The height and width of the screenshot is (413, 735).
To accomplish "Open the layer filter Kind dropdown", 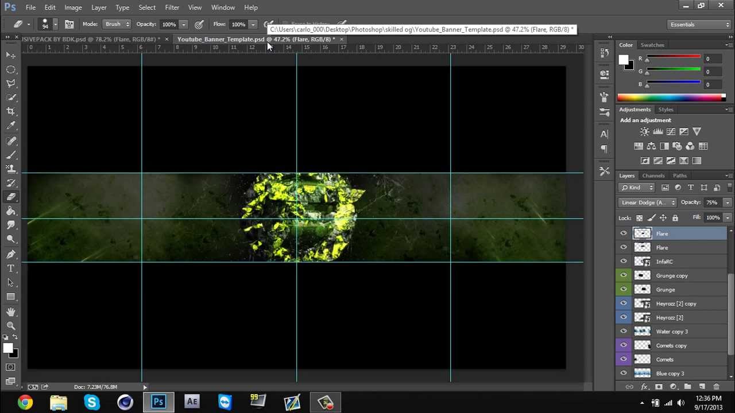I will [x=637, y=188].
